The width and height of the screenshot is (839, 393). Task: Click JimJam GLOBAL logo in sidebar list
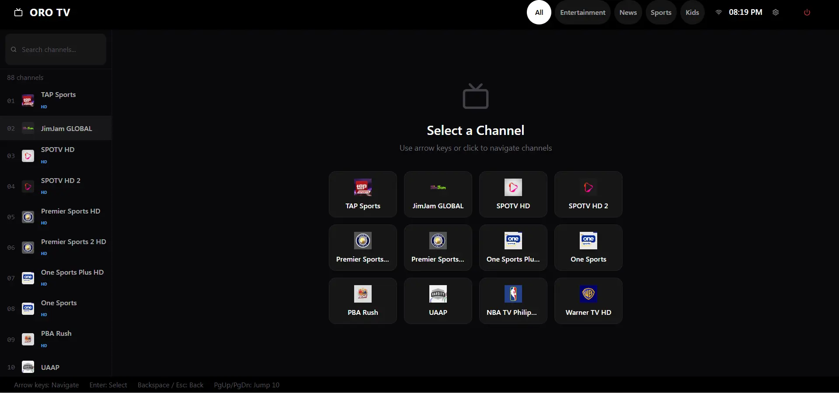(x=28, y=128)
